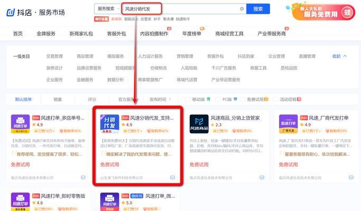
Task: Click chat icon on 风速商品 card
Action: [262, 177]
